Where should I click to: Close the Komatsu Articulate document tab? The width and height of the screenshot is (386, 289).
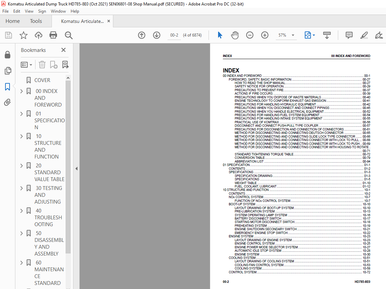point(109,21)
